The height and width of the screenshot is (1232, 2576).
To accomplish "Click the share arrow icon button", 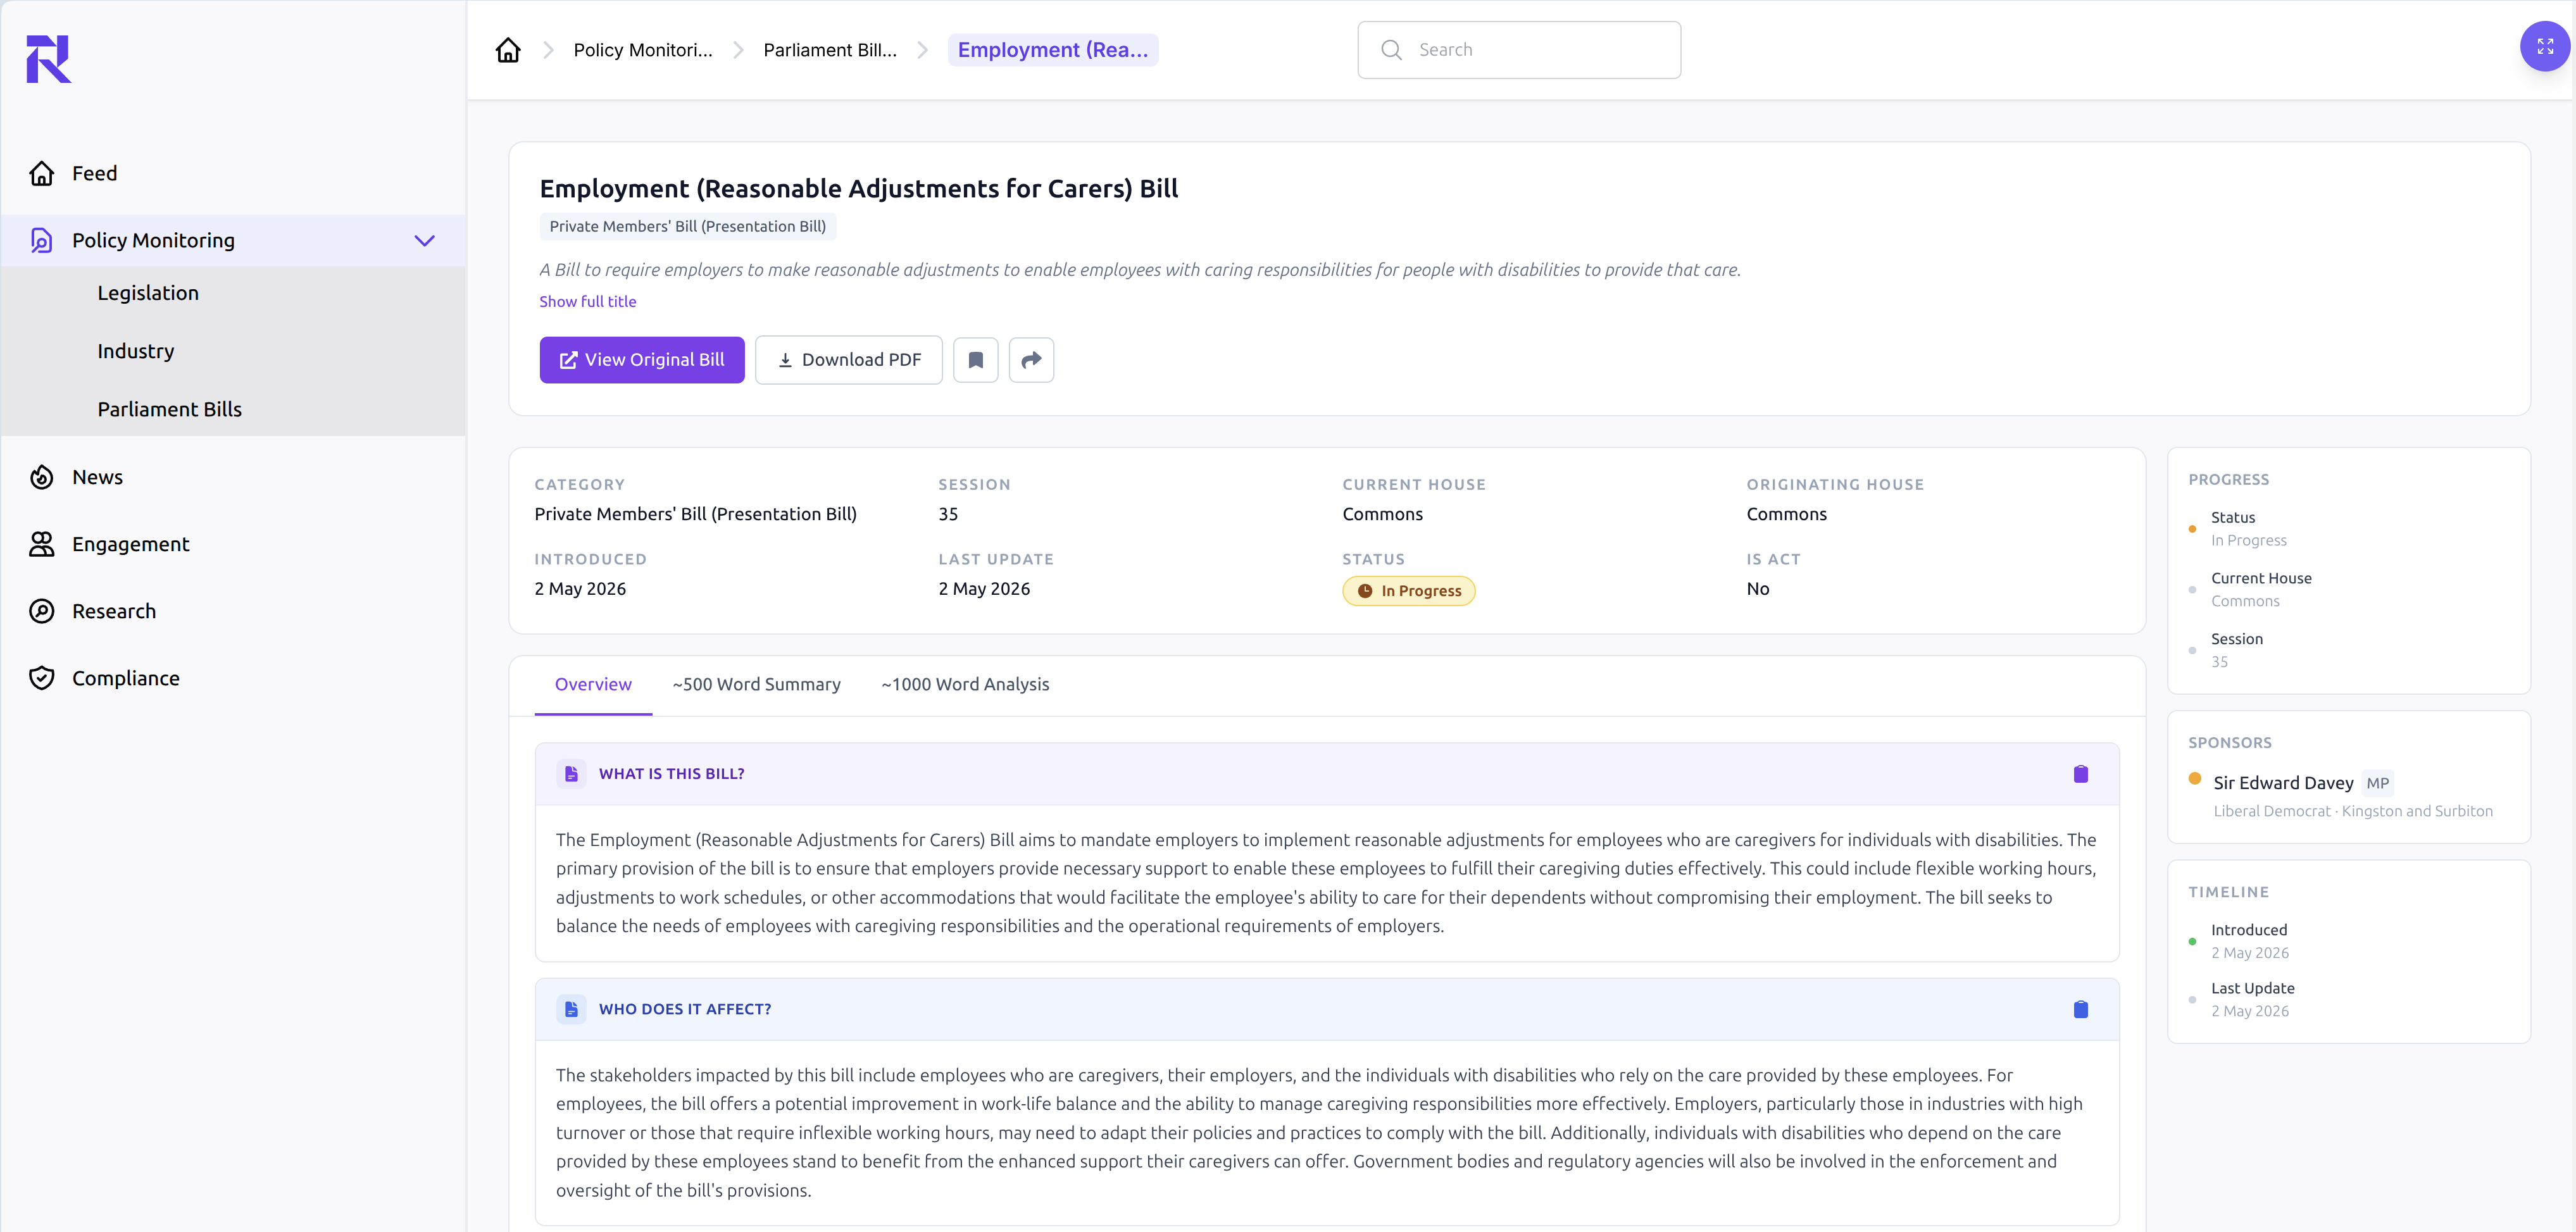I will tap(1031, 360).
